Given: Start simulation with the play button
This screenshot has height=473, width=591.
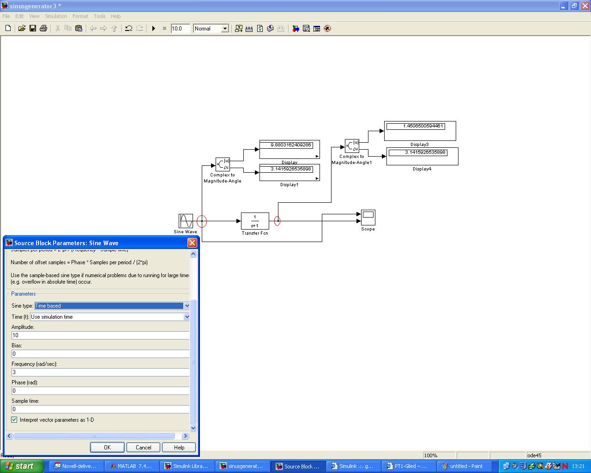Looking at the screenshot, I should 154,29.
